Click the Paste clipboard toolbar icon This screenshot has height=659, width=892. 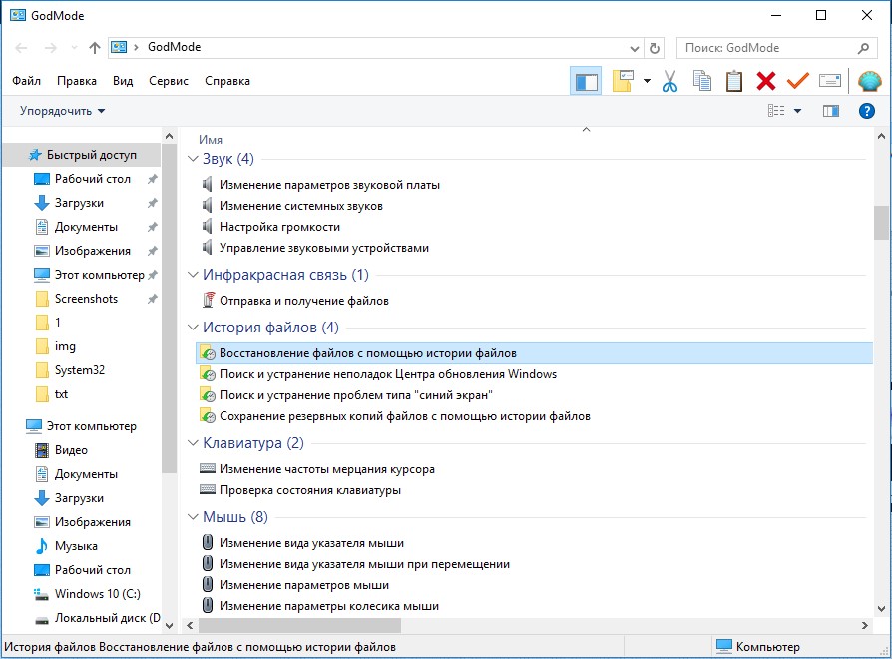pos(733,81)
